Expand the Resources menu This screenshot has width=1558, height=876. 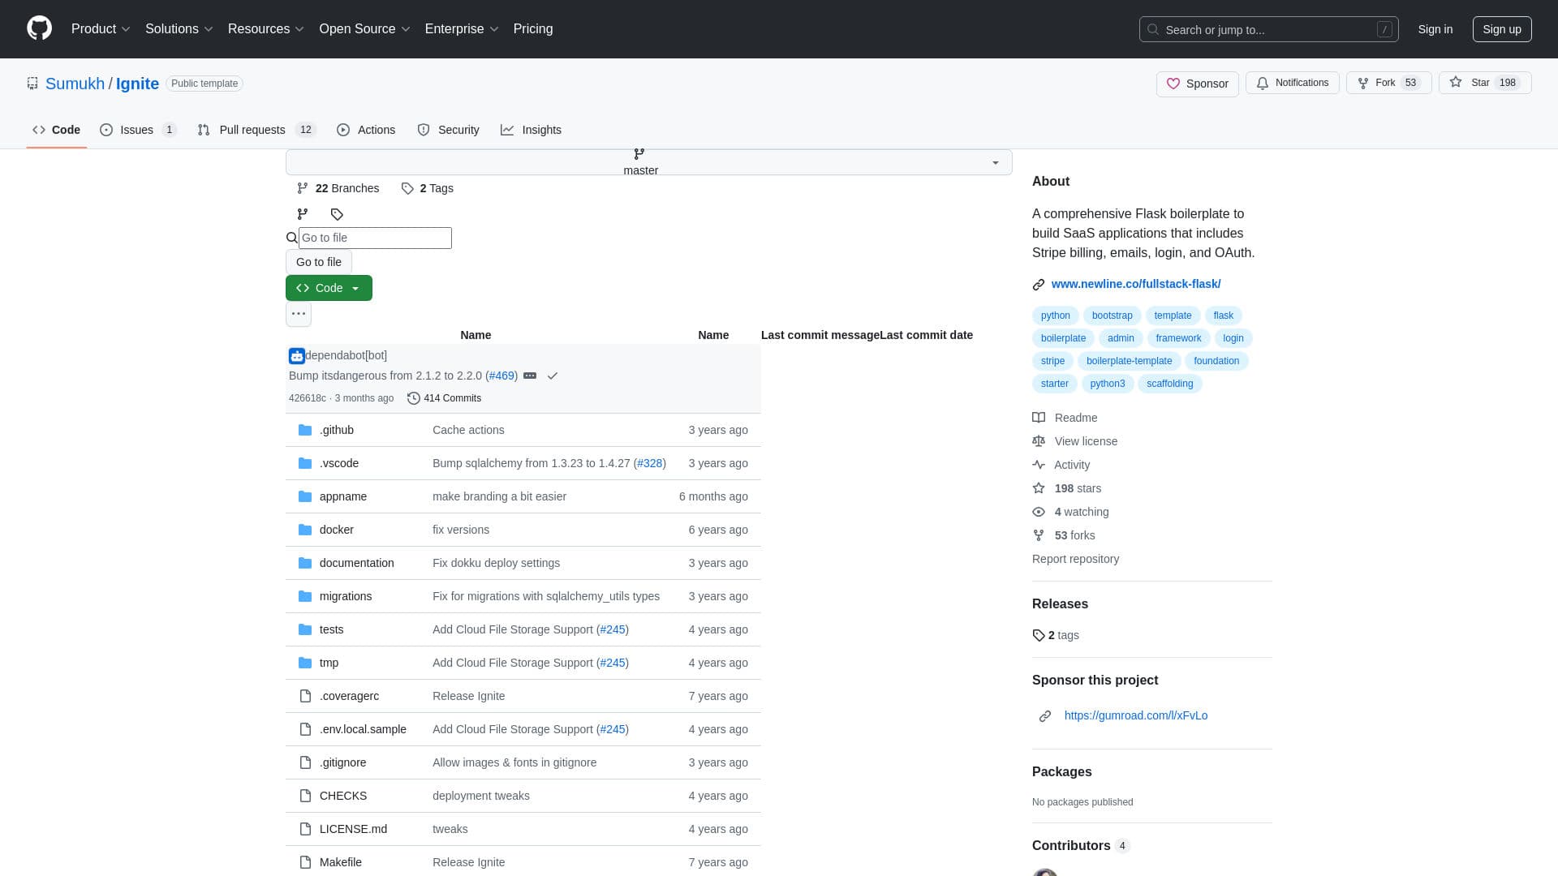click(265, 28)
